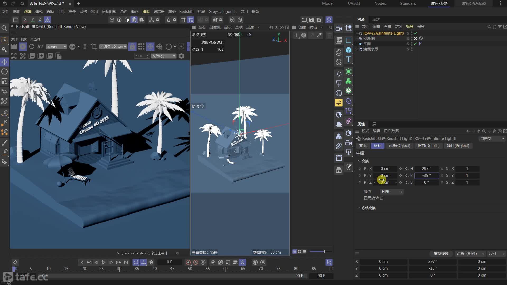Open the 自定义 mode dropdown
Image resolution: width=507 pixels, height=285 pixels.
click(492, 139)
